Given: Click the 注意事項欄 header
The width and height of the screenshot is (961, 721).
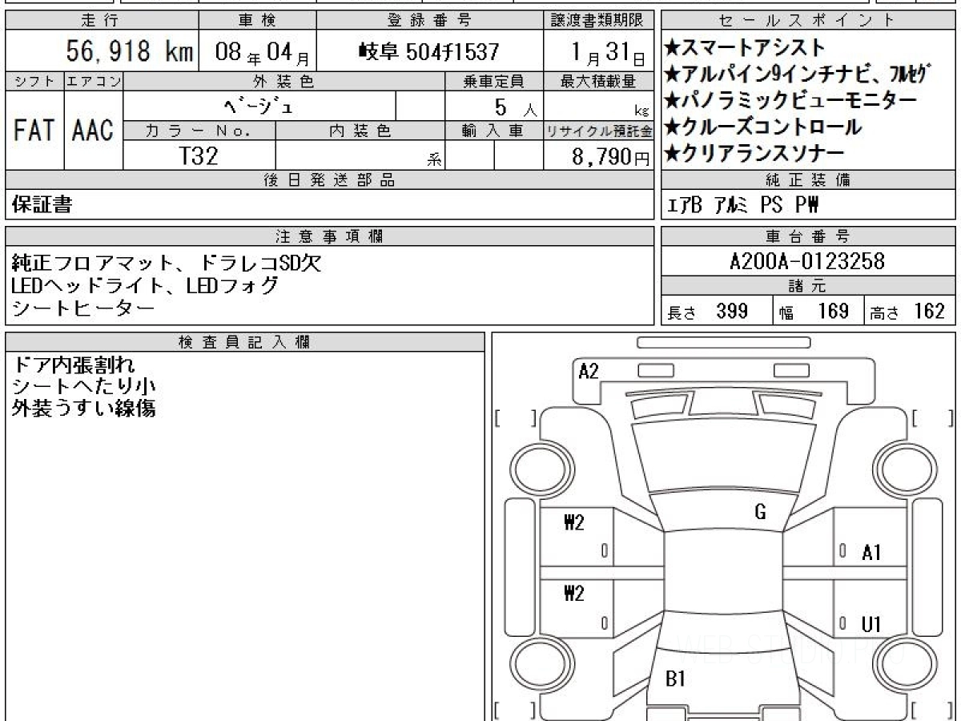Looking at the screenshot, I should (x=329, y=236).
